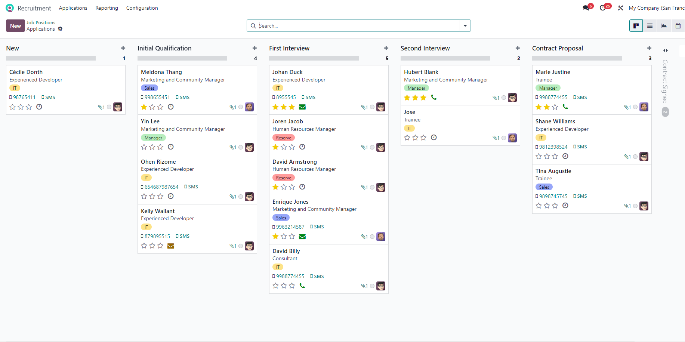Toggle the kanban state circle on Jose card
The width and height of the screenshot is (685, 342).
pyautogui.click(x=504, y=138)
